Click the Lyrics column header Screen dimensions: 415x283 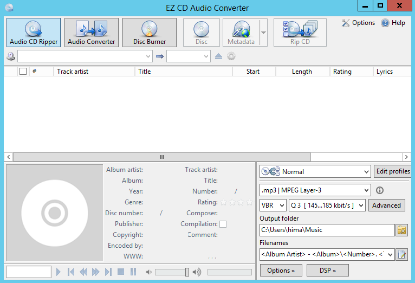(x=392, y=71)
